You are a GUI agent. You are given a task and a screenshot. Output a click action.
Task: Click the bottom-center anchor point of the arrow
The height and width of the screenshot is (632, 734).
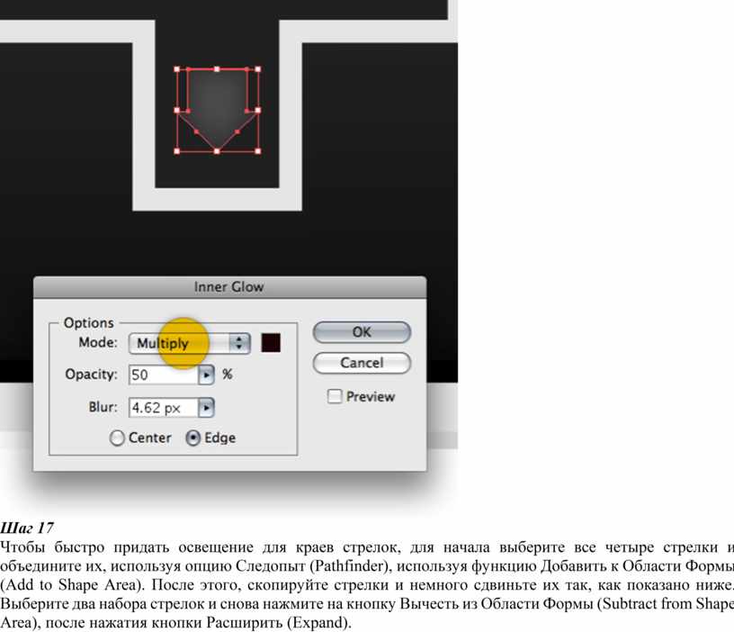coord(217,151)
